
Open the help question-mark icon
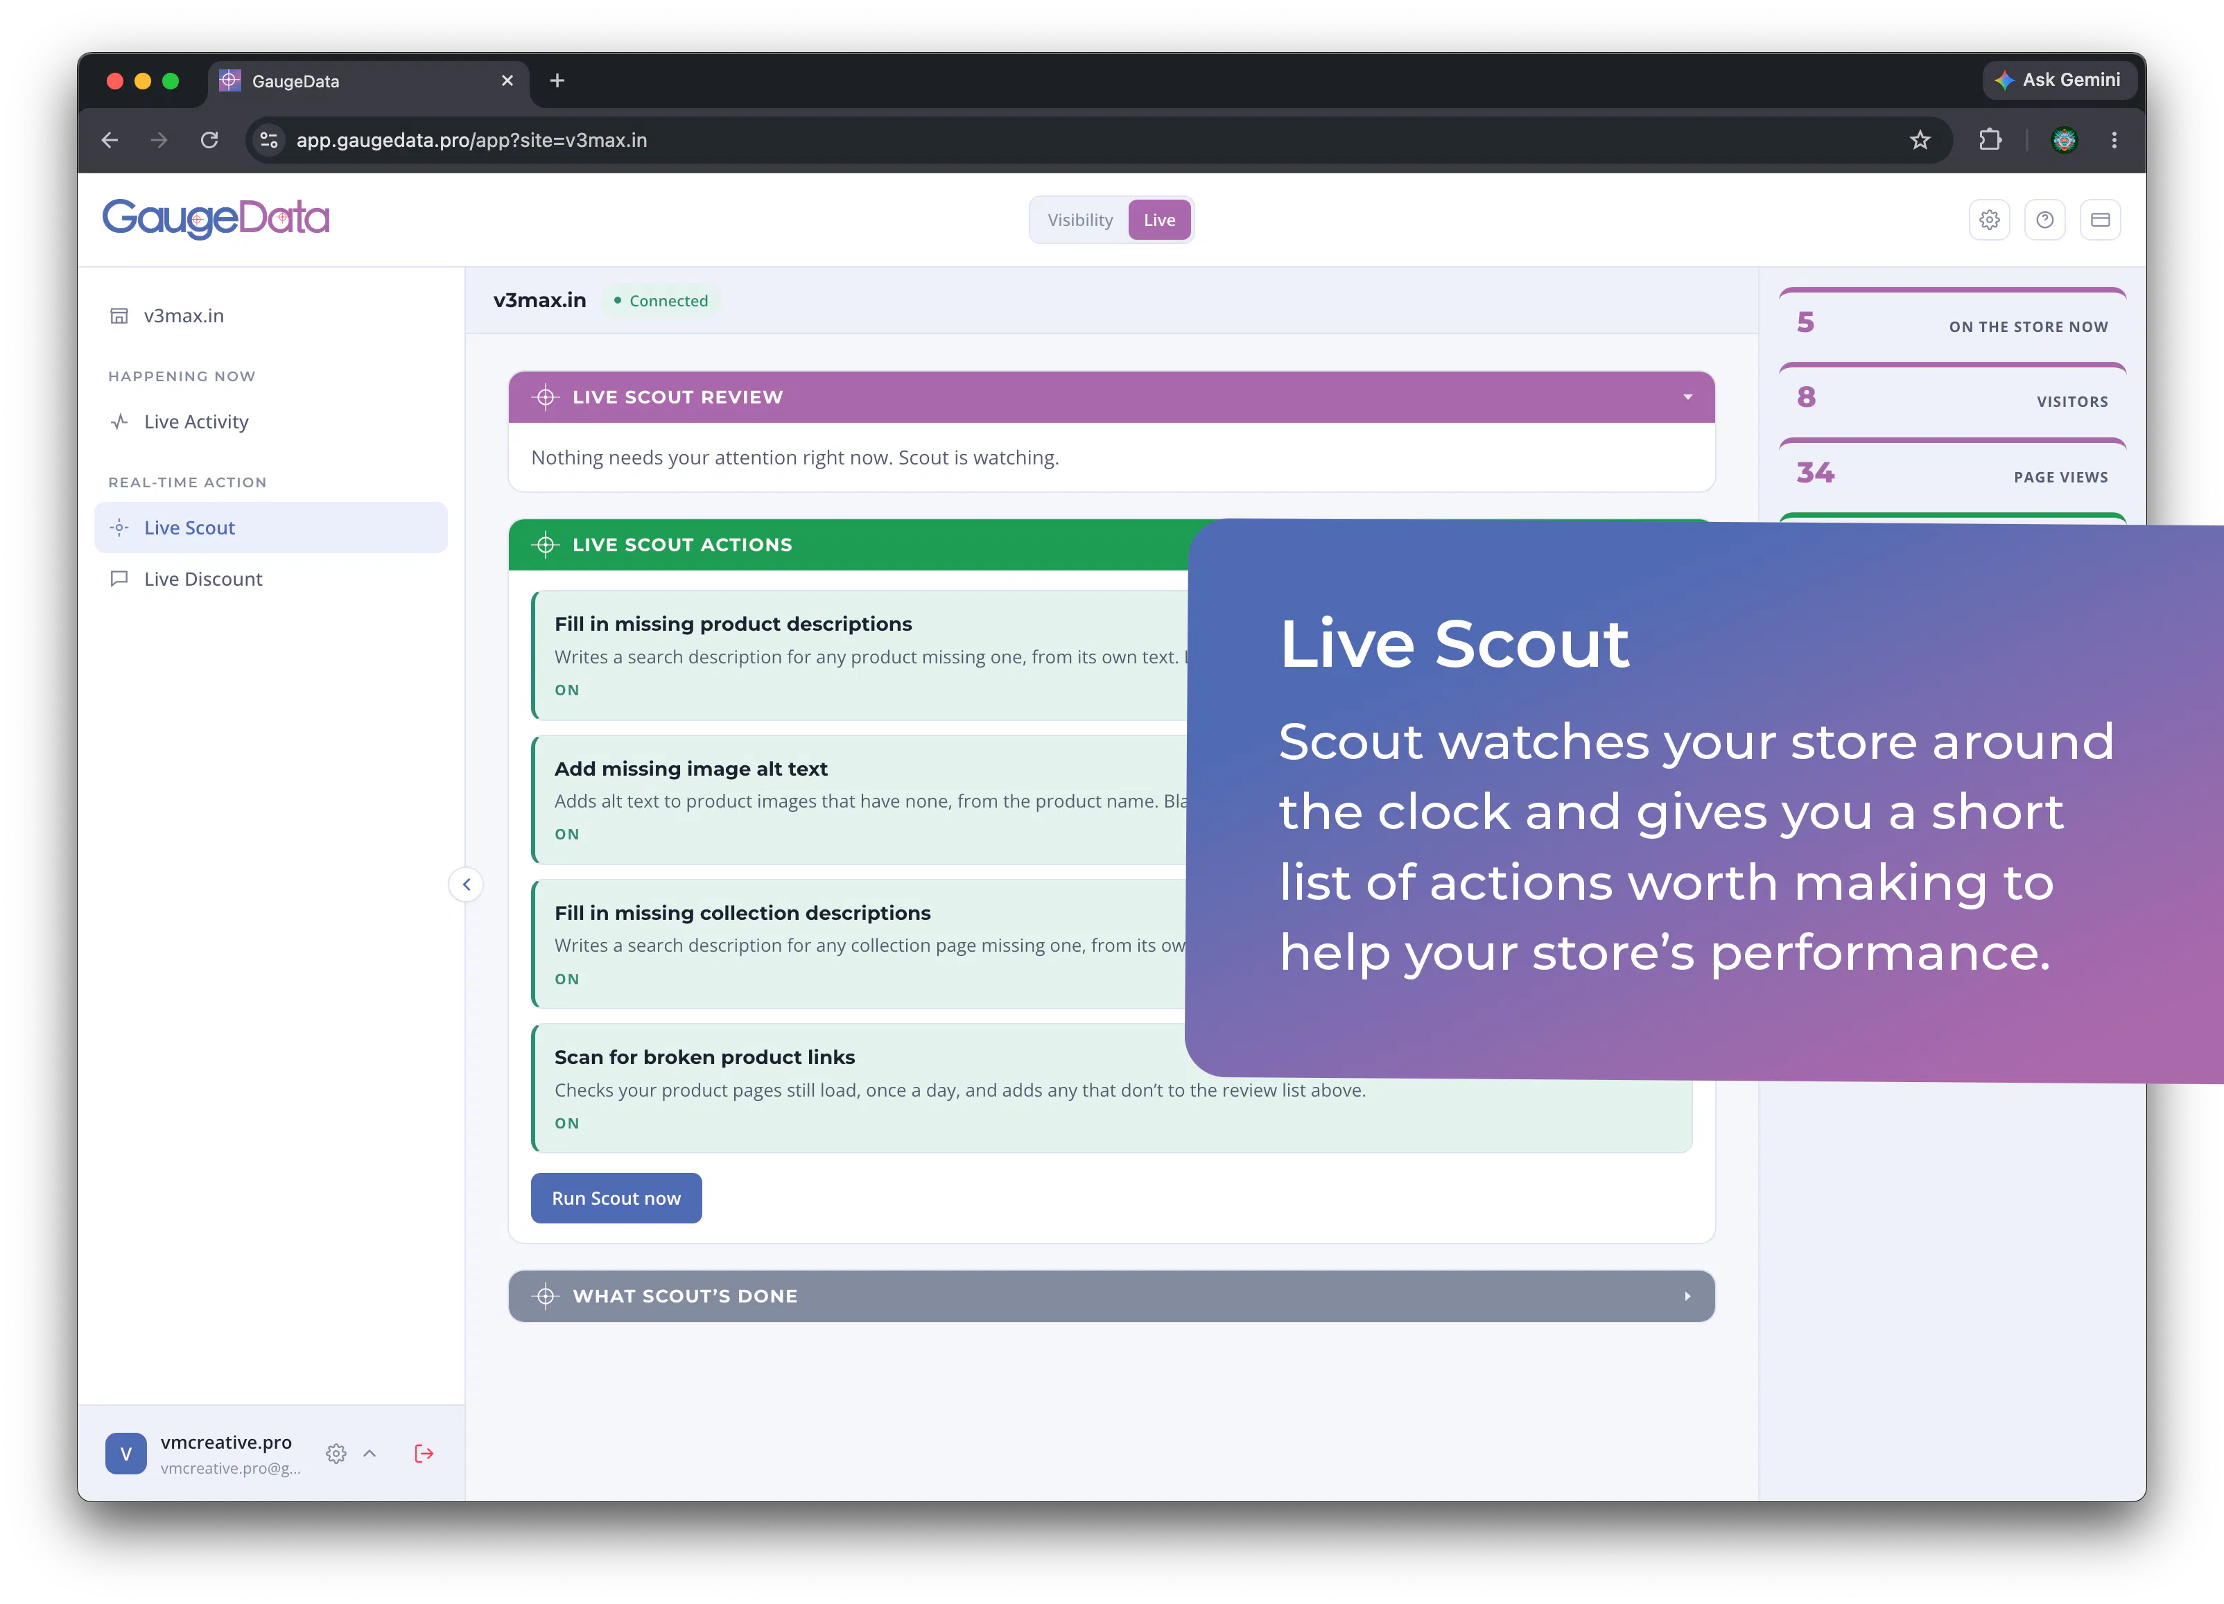2044,220
